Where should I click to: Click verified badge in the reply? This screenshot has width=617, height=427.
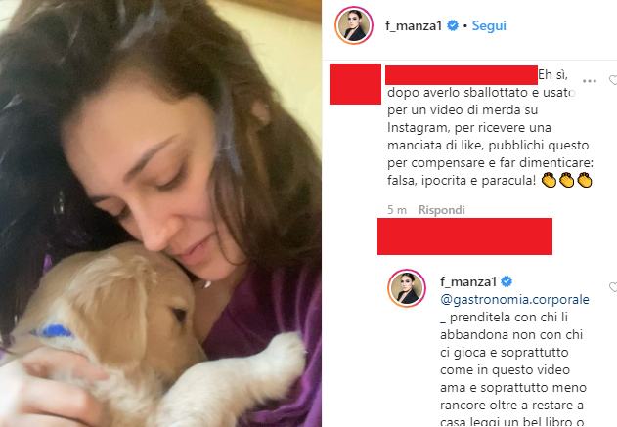pyautogui.click(x=507, y=281)
